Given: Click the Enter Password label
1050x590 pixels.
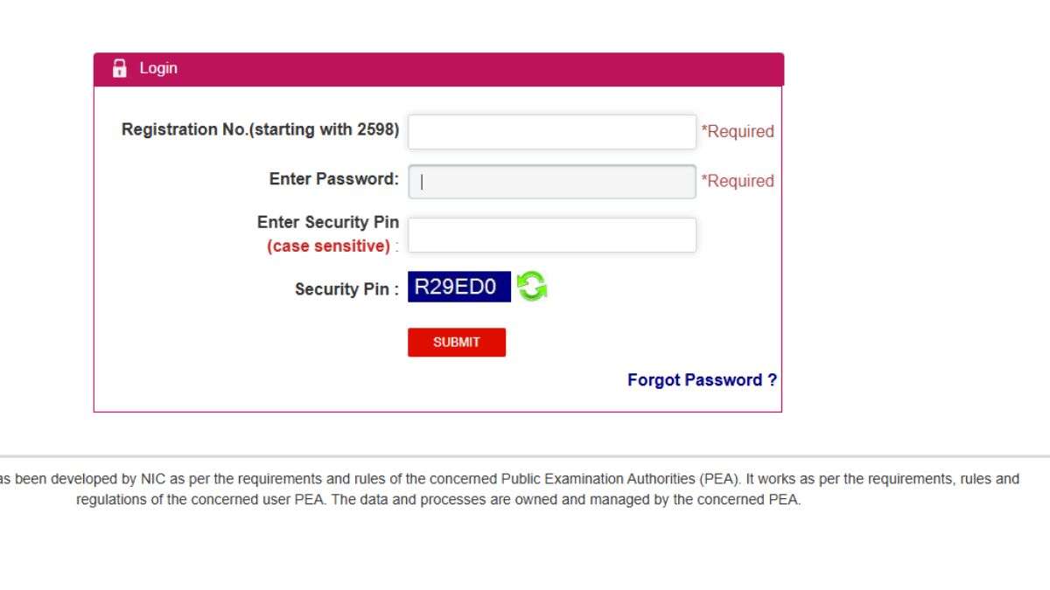Looking at the screenshot, I should click(332, 178).
